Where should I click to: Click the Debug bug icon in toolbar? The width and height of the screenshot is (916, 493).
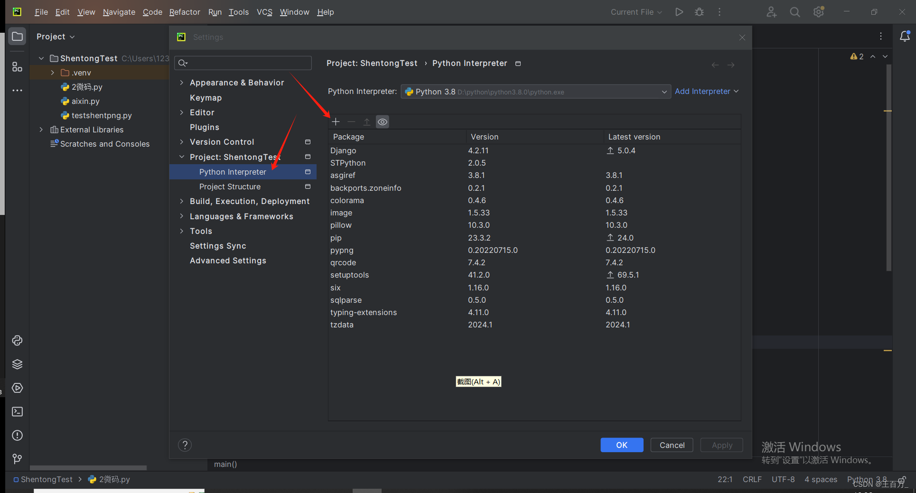(x=699, y=12)
